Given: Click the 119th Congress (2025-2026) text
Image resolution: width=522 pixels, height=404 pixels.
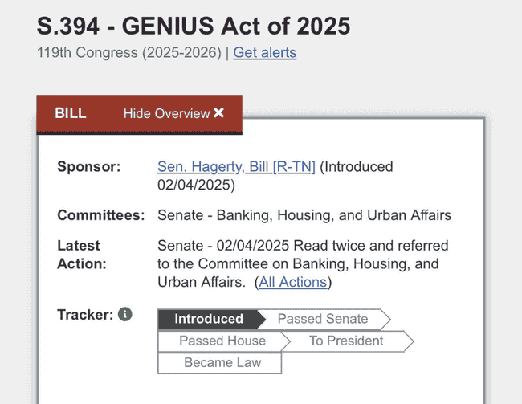Looking at the screenshot, I should coord(129,53).
